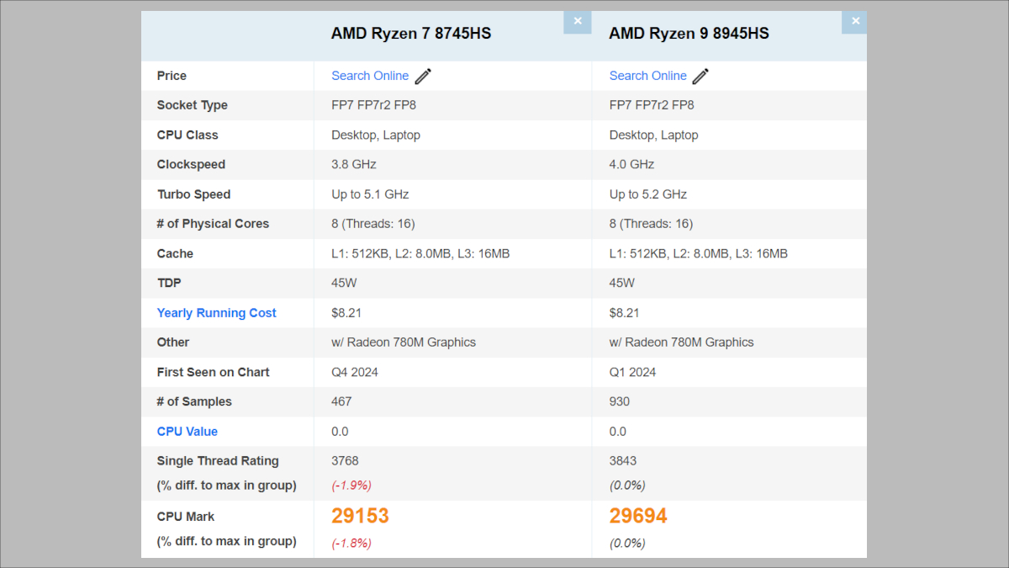
Task: Click the Q4 2024 First Seen value
Action: point(354,371)
